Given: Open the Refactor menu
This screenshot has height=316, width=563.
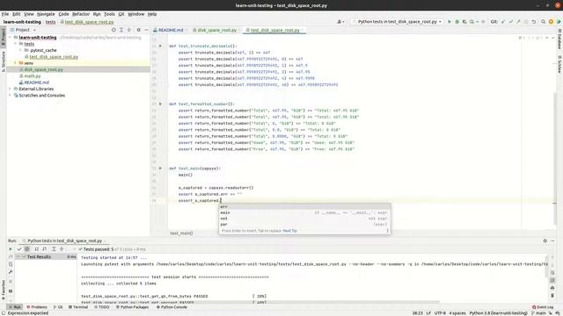Looking at the screenshot, I should pyautogui.click(x=81, y=14).
